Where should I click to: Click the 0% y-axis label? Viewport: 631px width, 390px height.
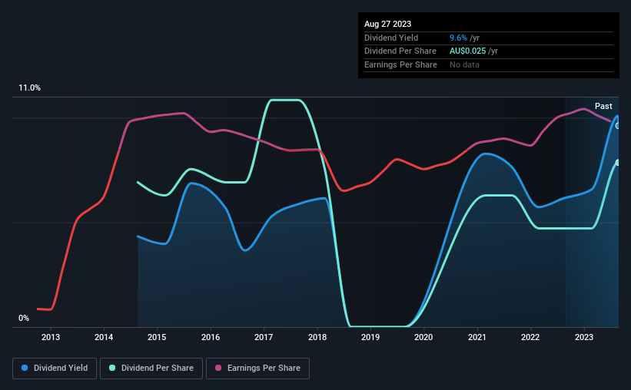click(x=24, y=318)
